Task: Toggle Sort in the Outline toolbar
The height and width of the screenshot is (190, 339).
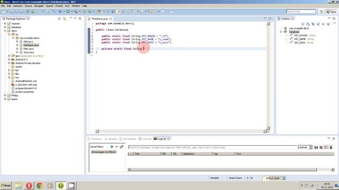Action: (308, 24)
